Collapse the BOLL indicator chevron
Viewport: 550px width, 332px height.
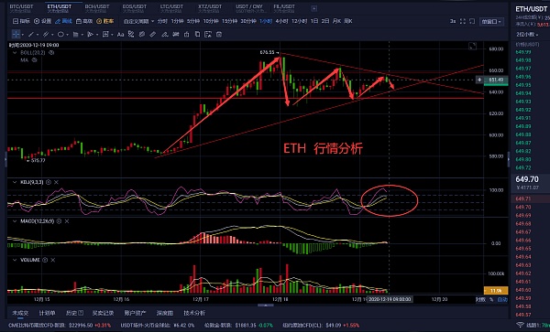pyautogui.click(x=15, y=52)
